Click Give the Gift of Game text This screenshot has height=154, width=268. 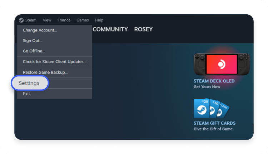[x=213, y=129]
